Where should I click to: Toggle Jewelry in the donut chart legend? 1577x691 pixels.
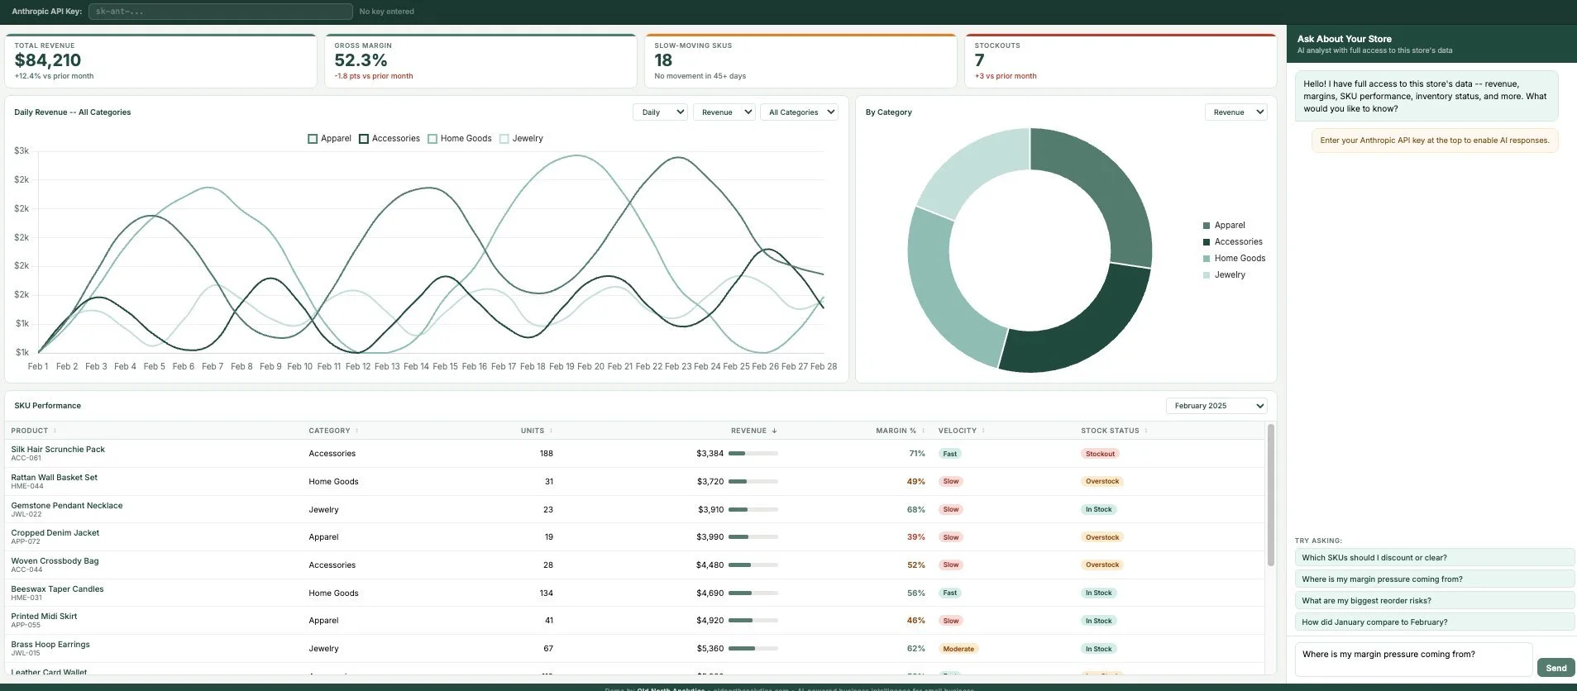[1224, 274]
